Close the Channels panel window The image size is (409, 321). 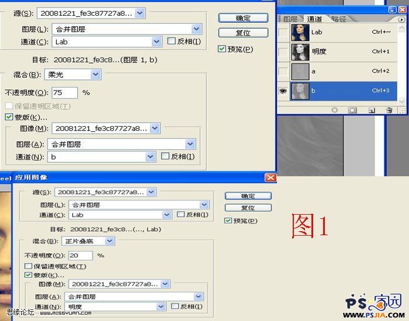coord(402,10)
